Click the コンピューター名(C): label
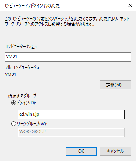 [21, 47]
